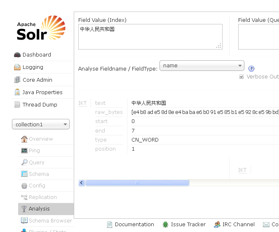Open the IRC Channel footer link
The height and width of the screenshot is (232, 279).
(x=239, y=224)
